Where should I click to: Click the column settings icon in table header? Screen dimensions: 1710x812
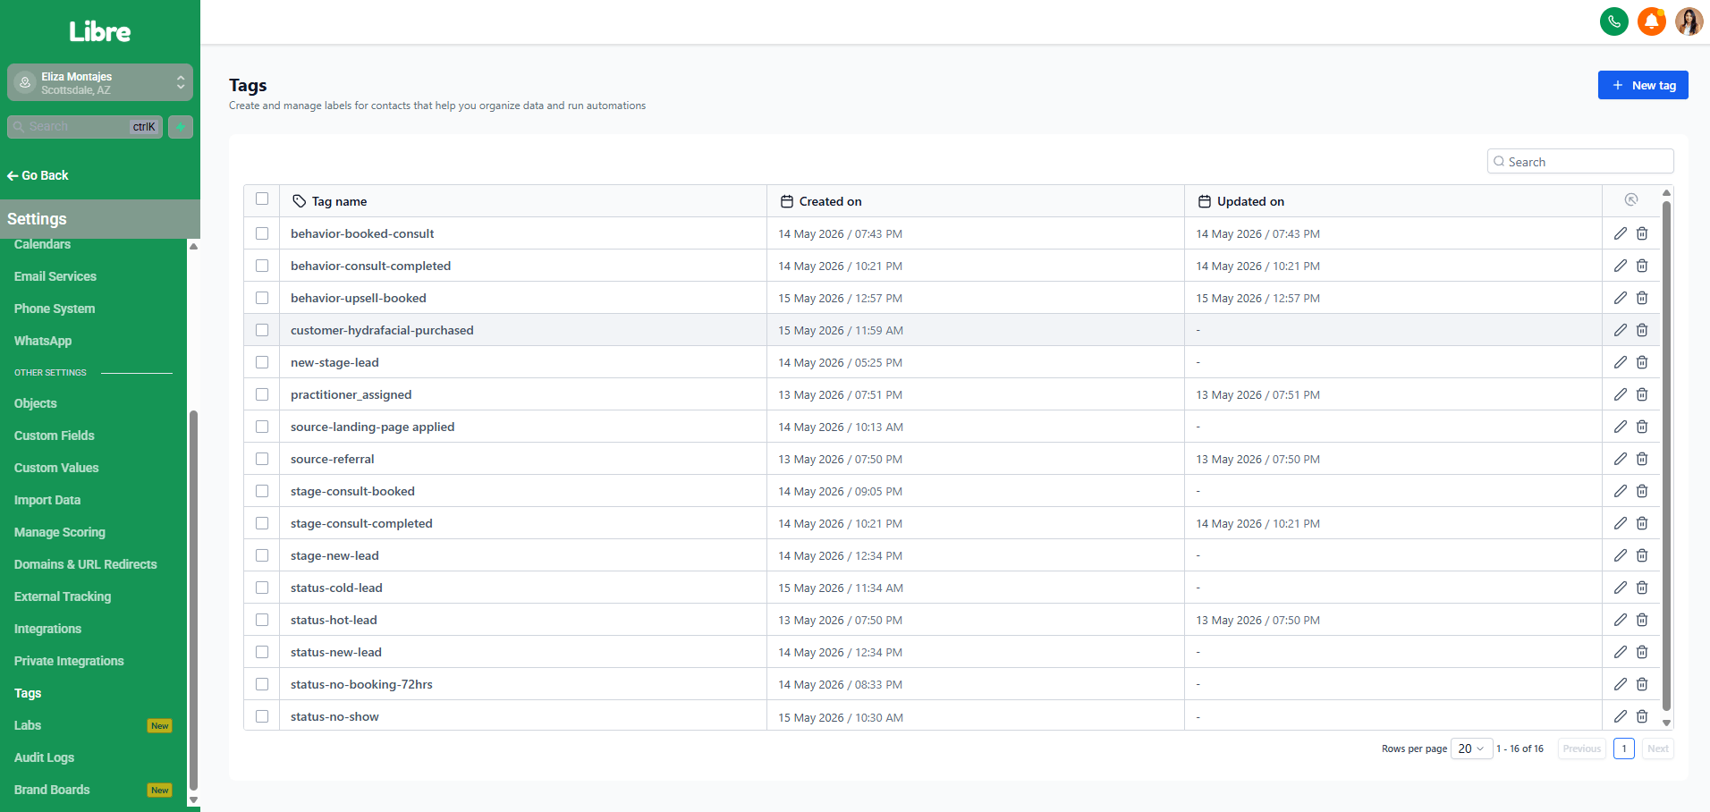click(1631, 200)
